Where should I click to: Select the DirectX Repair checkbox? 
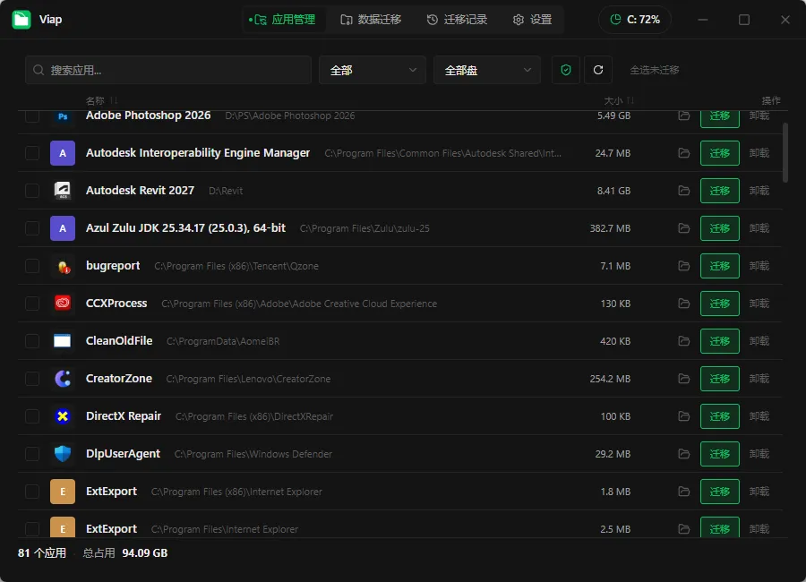(x=32, y=416)
